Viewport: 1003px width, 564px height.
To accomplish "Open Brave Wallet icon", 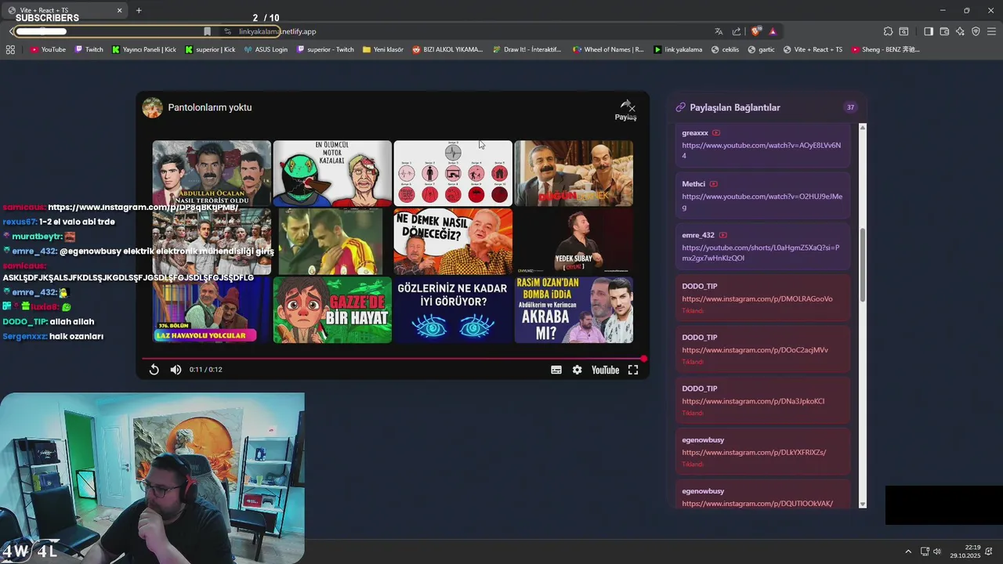I will 944,31.
